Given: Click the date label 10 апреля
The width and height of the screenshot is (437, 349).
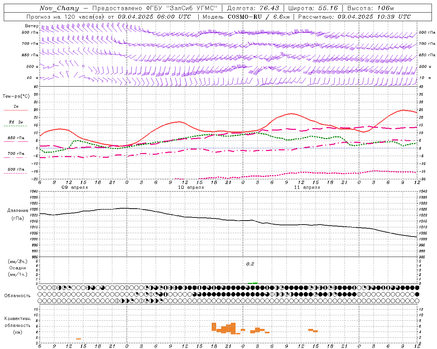Looking at the screenshot, I should click(191, 187).
